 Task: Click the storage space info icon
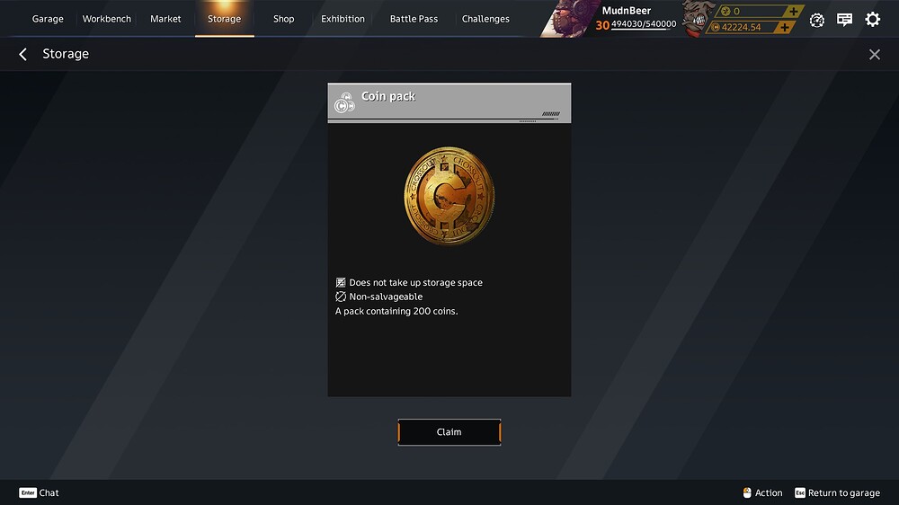pyautogui.click(x=341, y=282)
